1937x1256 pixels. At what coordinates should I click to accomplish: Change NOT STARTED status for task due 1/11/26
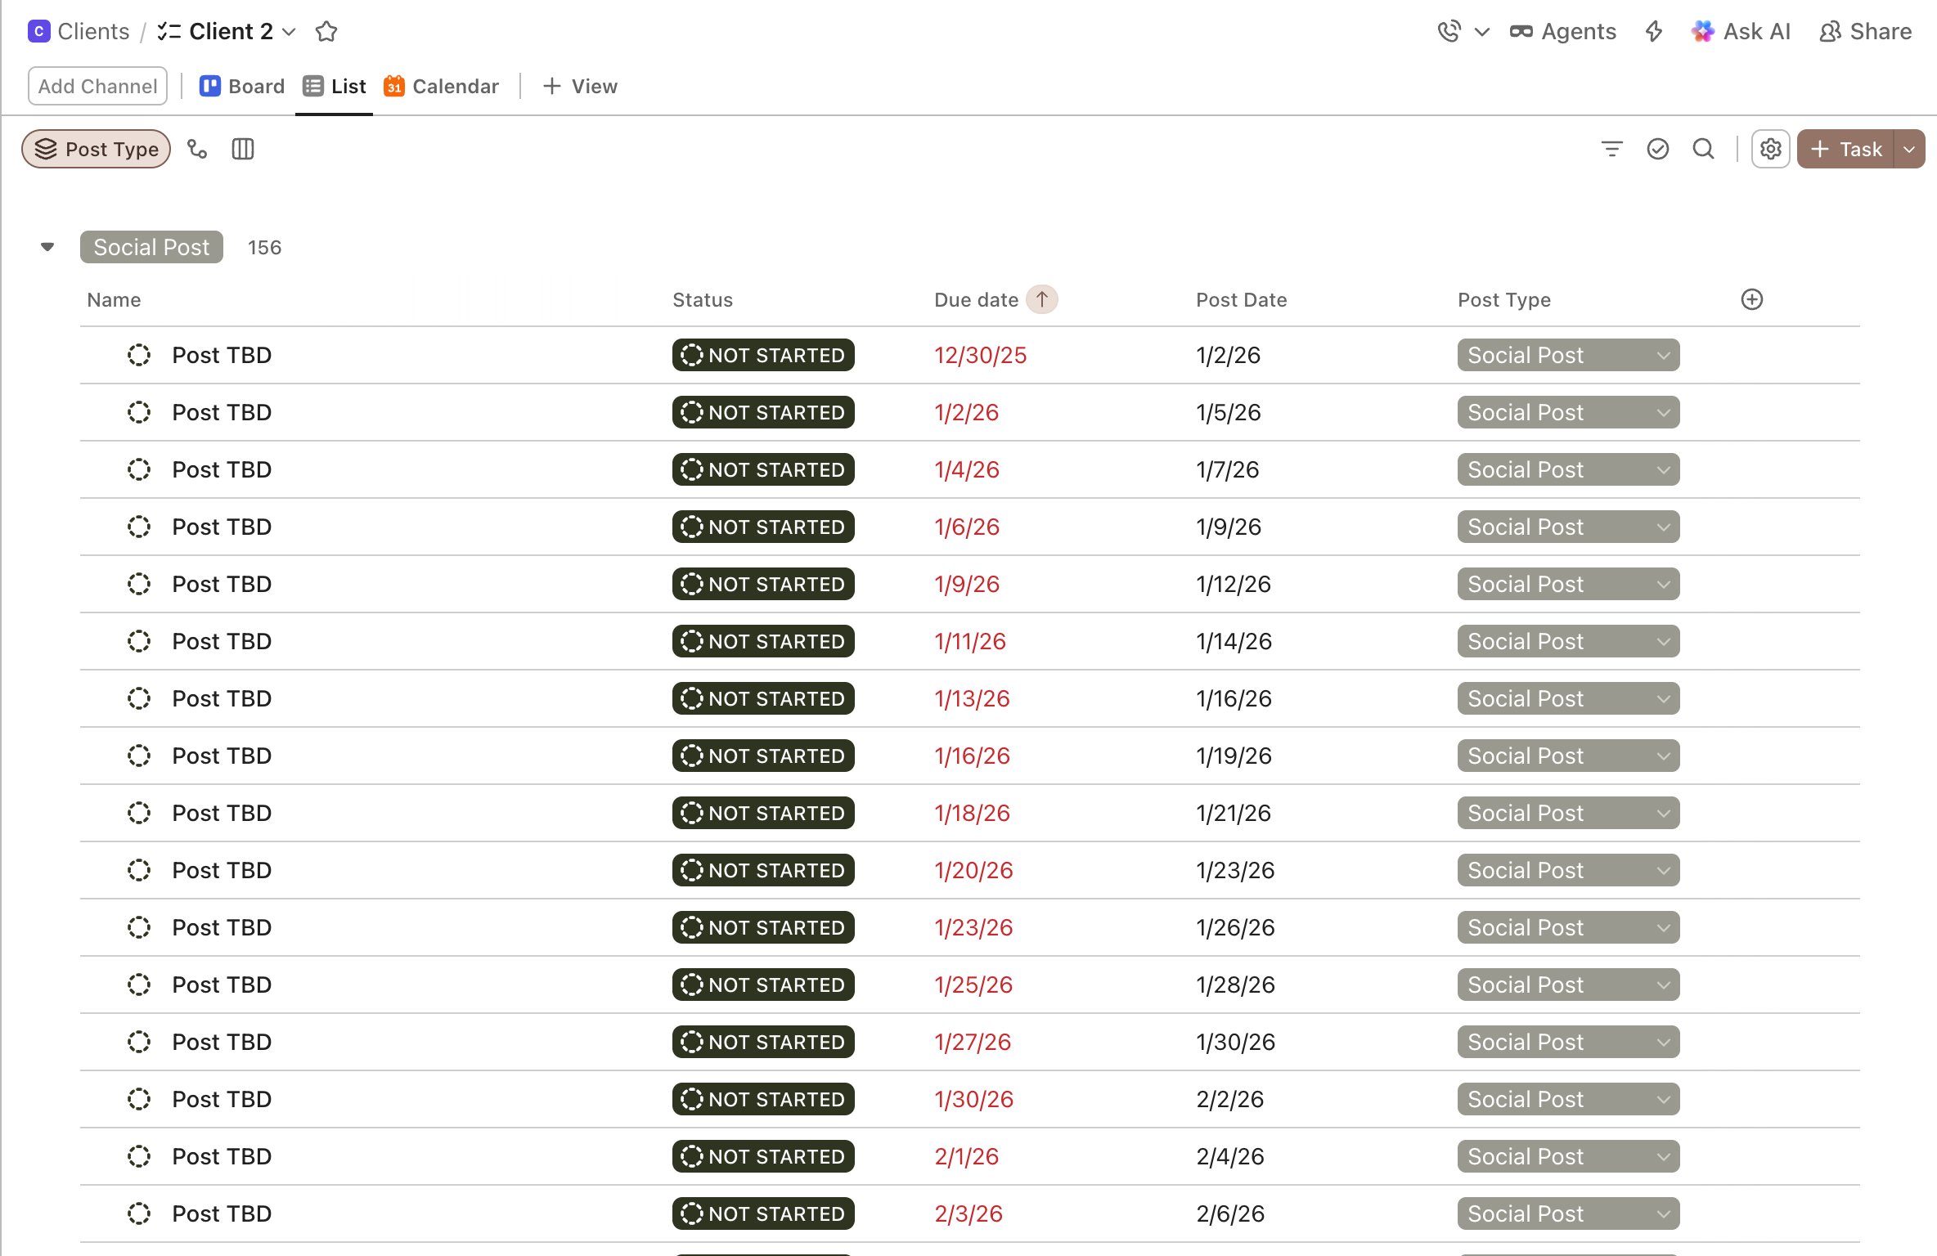coord(763,641)
